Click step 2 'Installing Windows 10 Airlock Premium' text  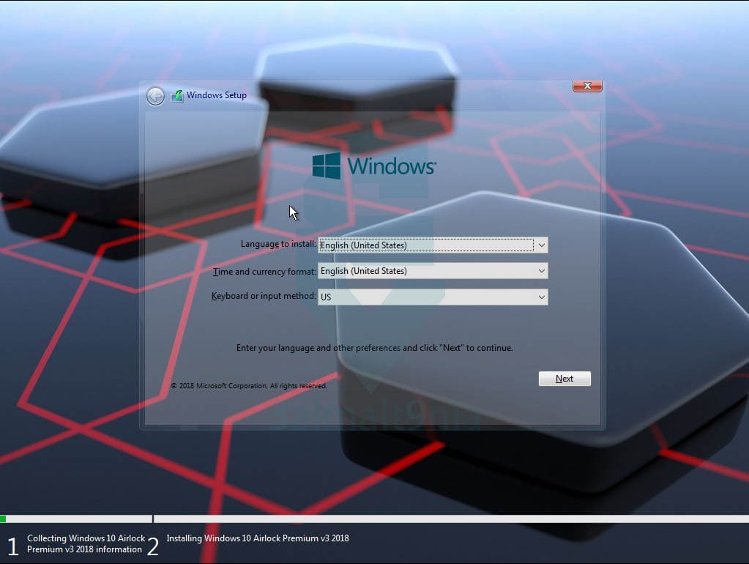[x=258, y=538]
